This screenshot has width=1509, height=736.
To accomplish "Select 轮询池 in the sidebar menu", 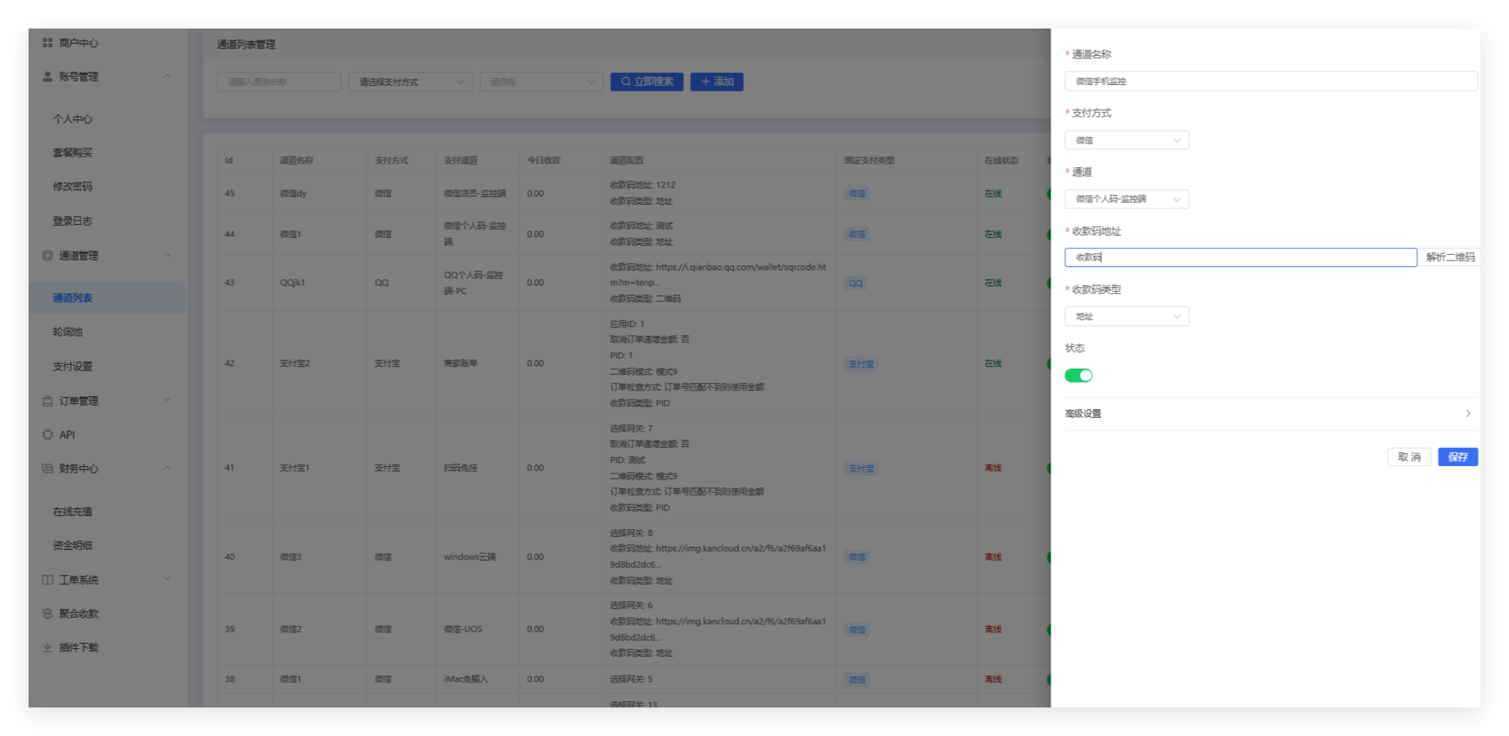I will 68,332.
